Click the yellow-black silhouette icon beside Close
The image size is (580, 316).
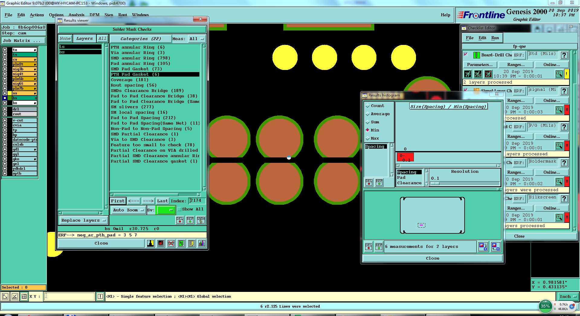pos(150,243)
